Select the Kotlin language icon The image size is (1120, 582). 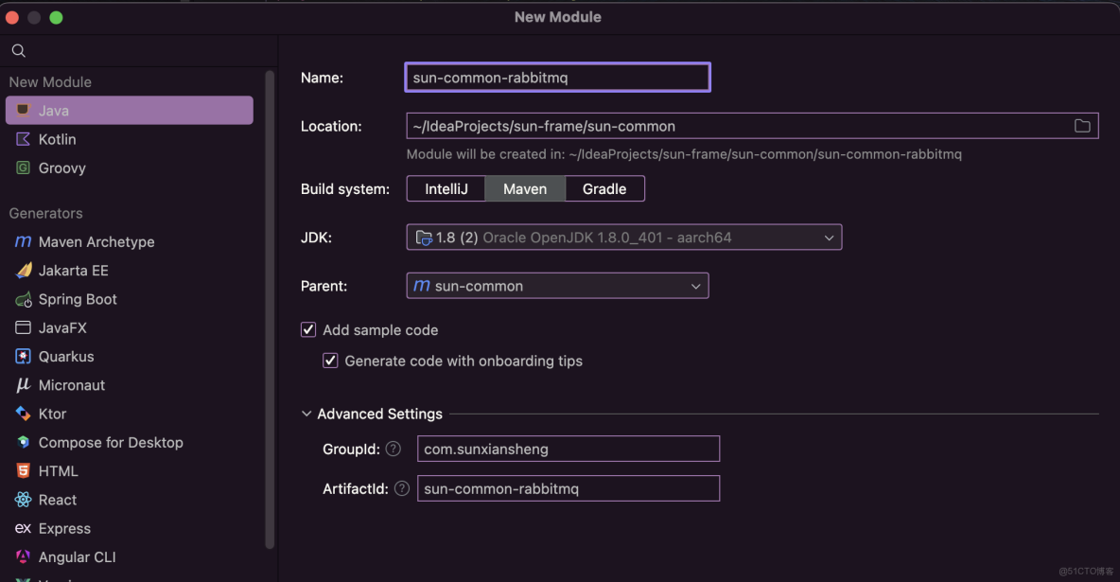(x=23, y=139)
